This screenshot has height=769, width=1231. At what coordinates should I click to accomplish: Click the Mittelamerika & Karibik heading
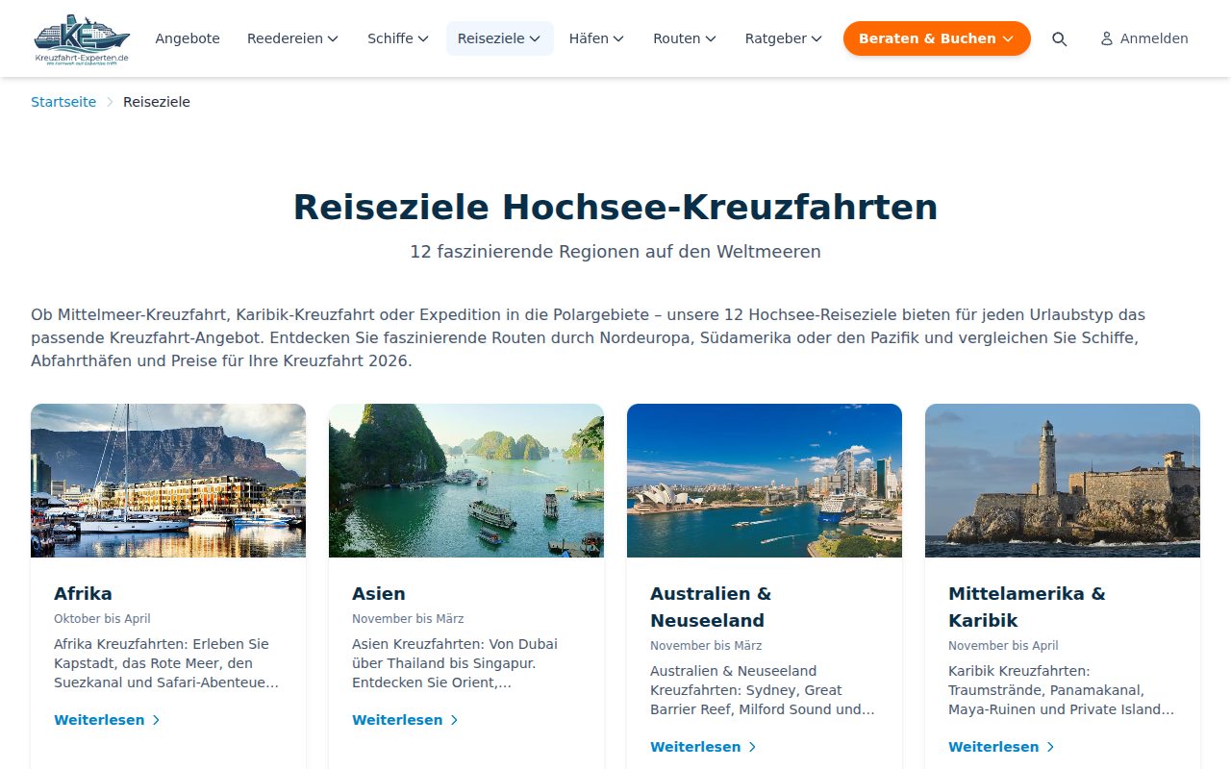click(1027, 607)
